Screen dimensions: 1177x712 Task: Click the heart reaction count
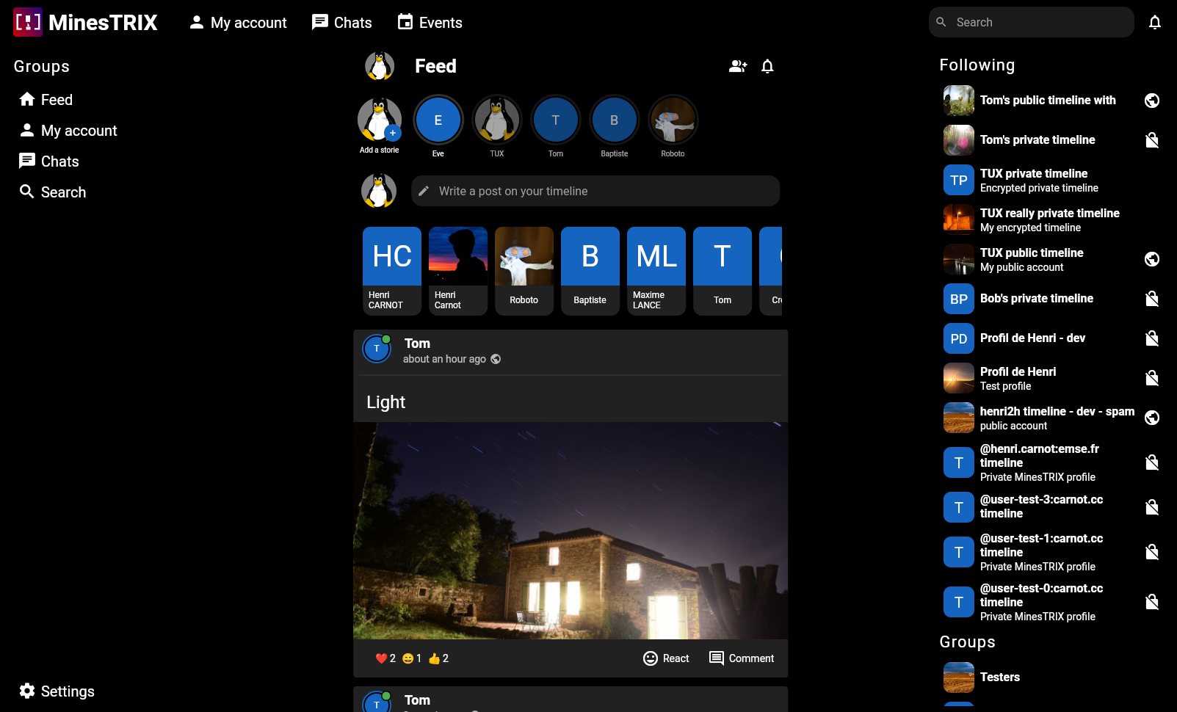tap(385, 658)
